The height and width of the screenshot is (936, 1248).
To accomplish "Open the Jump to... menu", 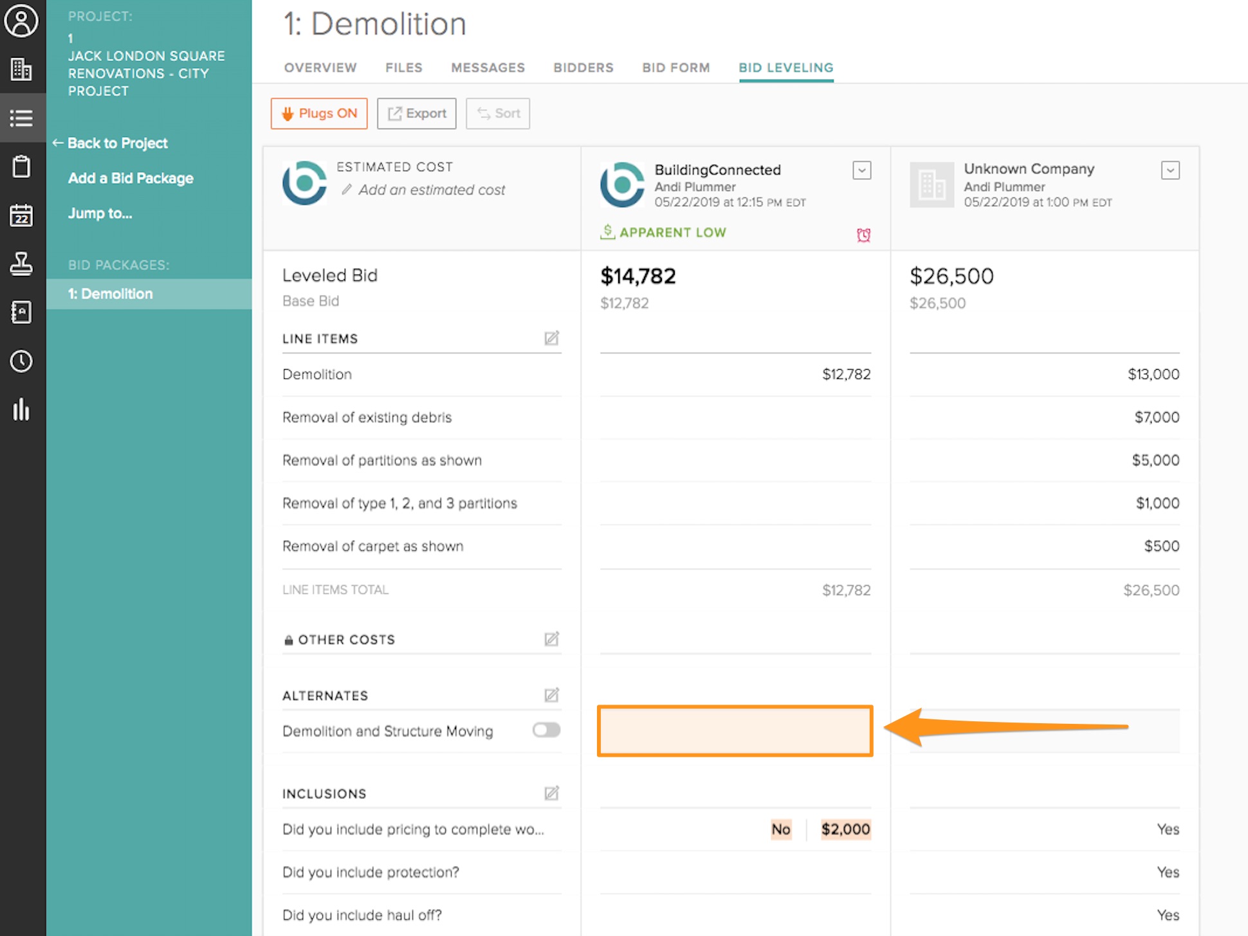I will click(x=100, y=213).
